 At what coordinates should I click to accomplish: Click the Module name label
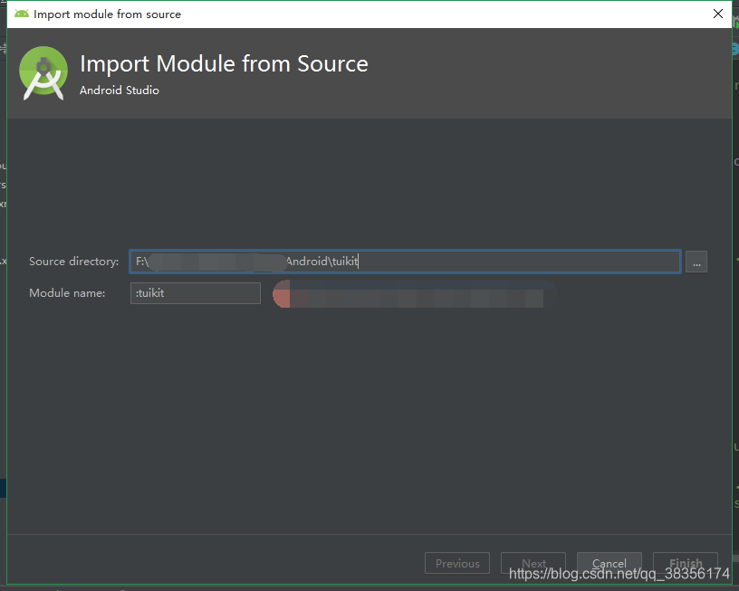coord(67,293)
